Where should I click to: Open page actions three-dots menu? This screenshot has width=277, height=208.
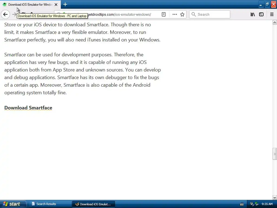(174, 14)
